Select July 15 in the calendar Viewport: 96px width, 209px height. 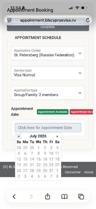(38, 159)
